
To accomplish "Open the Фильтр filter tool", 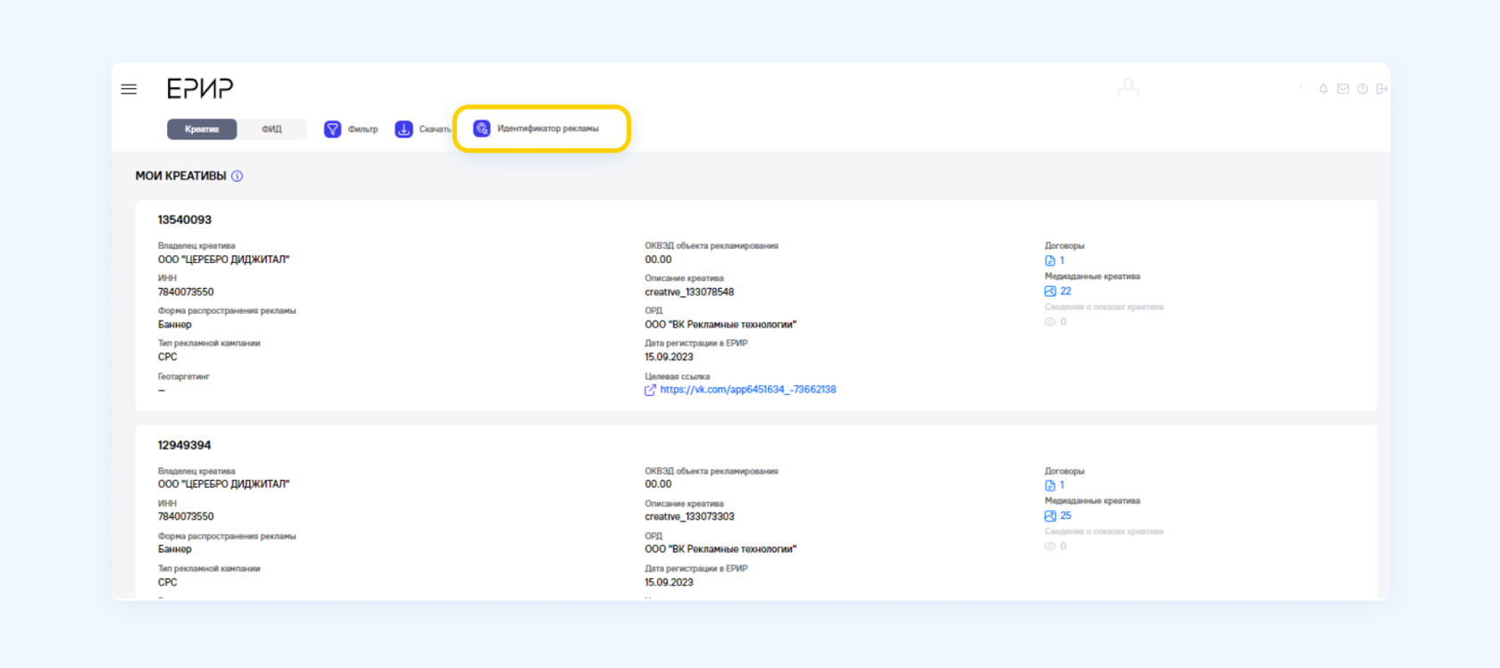I will (351, 129).
